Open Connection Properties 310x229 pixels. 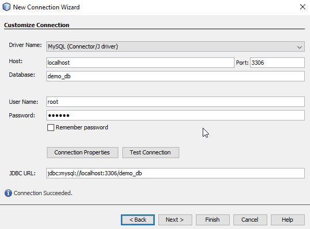coord(82,152)
